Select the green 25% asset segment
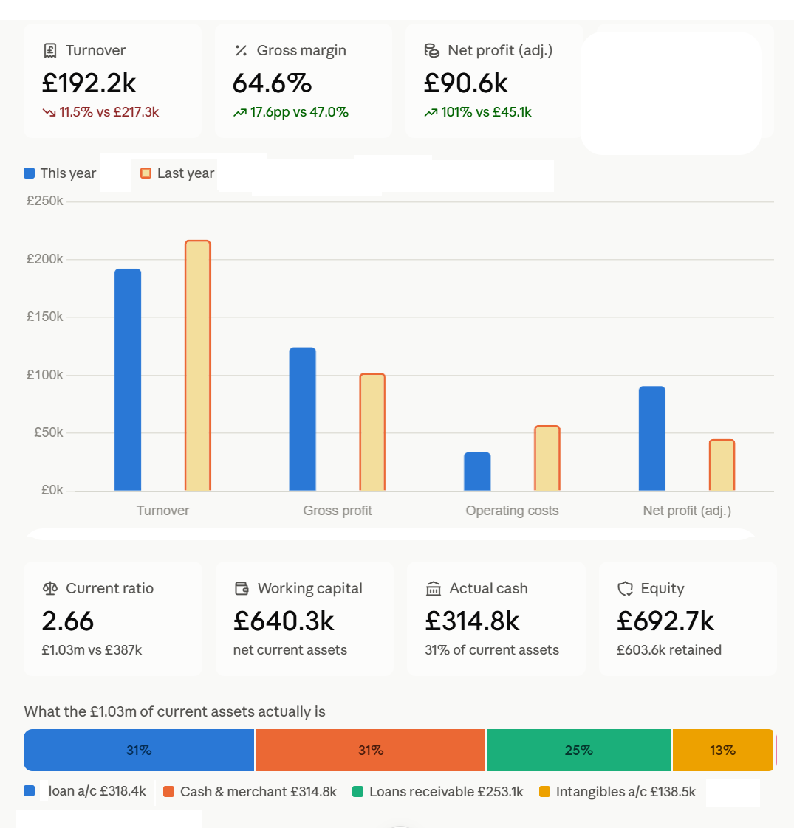The width and height of the screenshot is (794, 828). (579, 750)
